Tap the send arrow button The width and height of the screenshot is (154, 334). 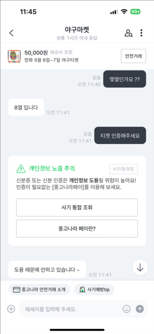click(140, 309)
